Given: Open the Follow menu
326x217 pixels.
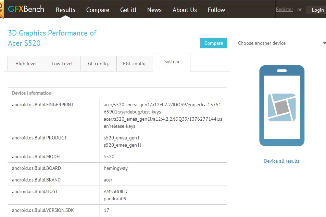Looking at the screenshot, I should (216, 10).
